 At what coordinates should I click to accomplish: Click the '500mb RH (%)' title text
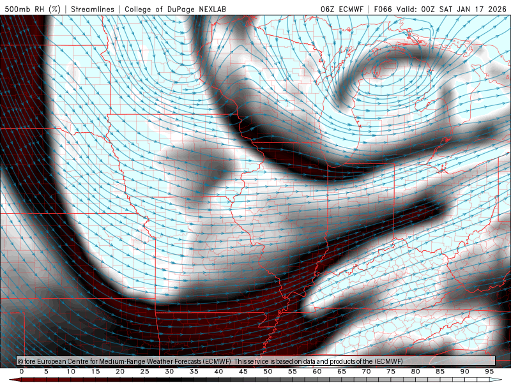tap(33, 9)
